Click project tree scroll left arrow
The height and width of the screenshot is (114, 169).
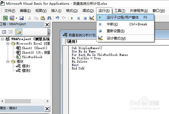click(2, 101)
